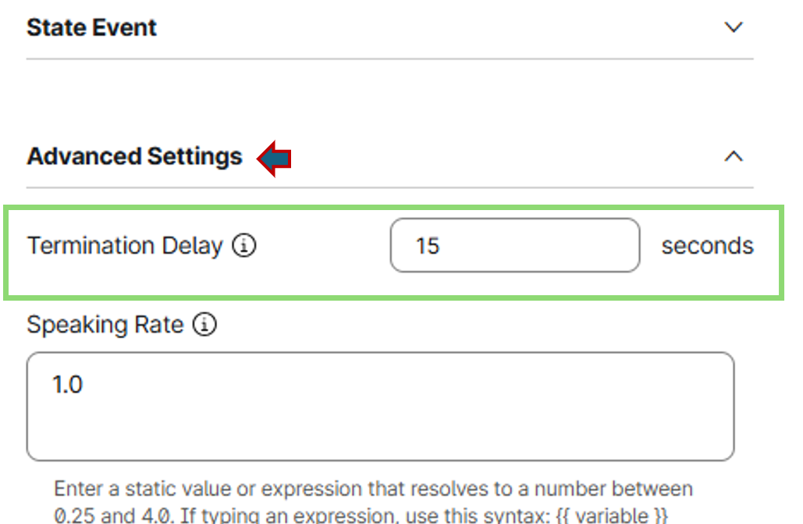
Task: Show the Speaking Rate info icon tooltip
Action: (204, 325)
